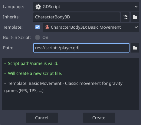
Task: Open class tree picker beside Inherits field
Action: point(125,17)
